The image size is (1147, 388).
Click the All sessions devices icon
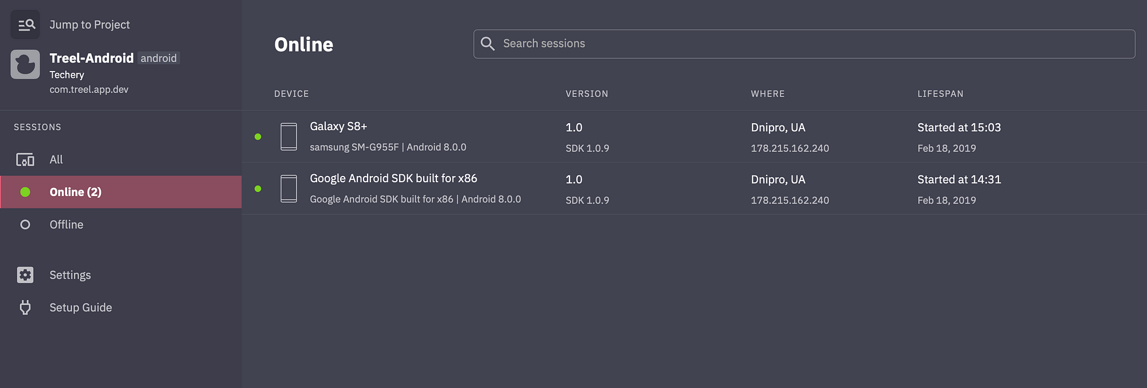click(x=25, y=160)
